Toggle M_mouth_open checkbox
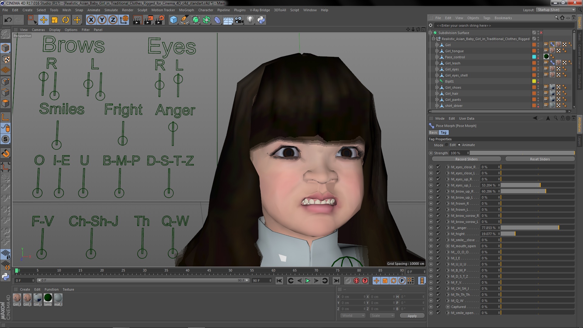The width and height of the screenshot is (583, 328). point(438,246)
